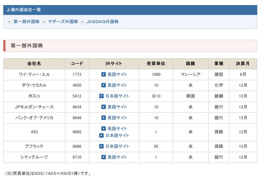Click play icon in シティグループ row
The width and height of the screenshot is (262, 180).
coord(103,157)
